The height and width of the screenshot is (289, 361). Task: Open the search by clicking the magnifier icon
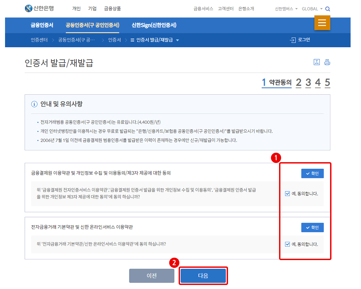tap(328, 9)
